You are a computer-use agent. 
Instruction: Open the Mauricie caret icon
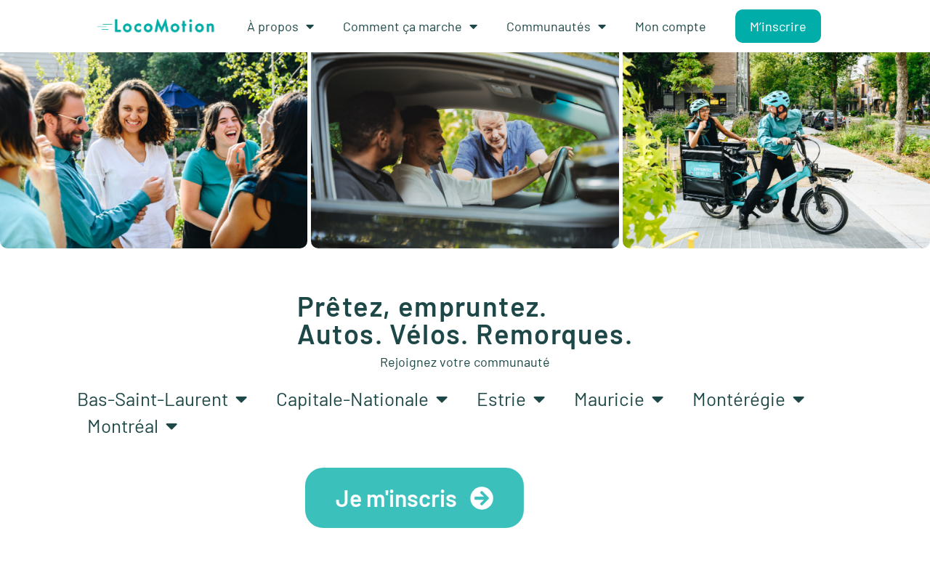658,399
